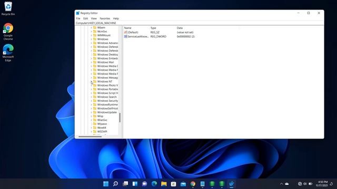Expand the Windows Search key
This screenshot has width=337, height=189.
pos(91,97)
